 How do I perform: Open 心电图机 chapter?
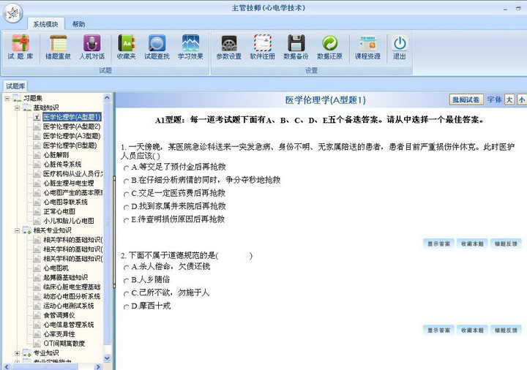tap(56, 268)
